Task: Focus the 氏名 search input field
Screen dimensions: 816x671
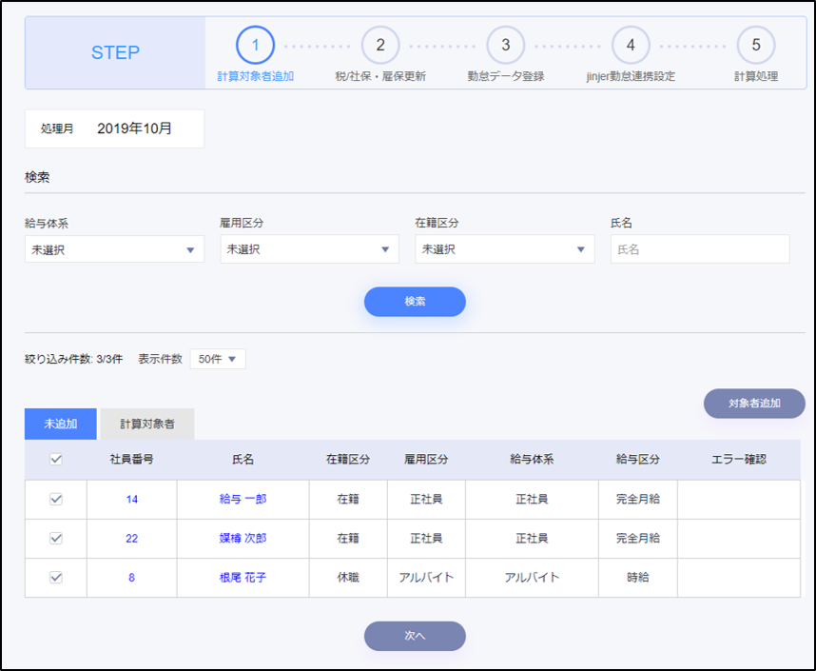Action: tap(700, 249)
